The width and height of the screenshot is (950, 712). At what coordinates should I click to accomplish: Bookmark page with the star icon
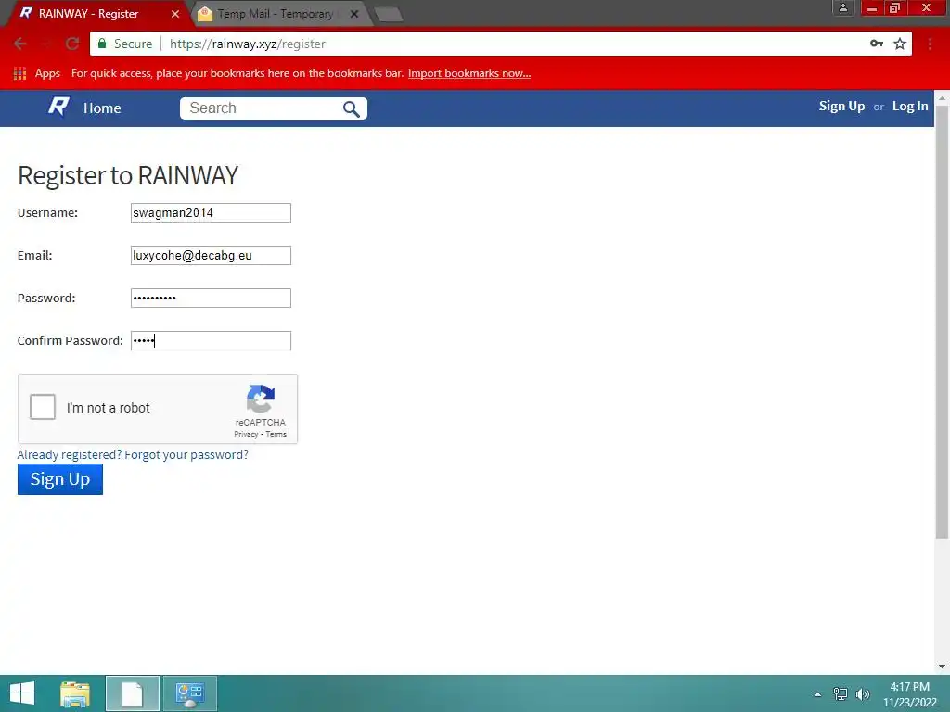[x=900, y=44]
